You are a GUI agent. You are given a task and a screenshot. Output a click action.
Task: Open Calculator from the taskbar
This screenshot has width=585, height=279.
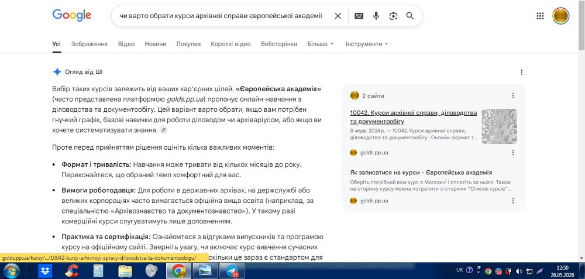[98, 271]
